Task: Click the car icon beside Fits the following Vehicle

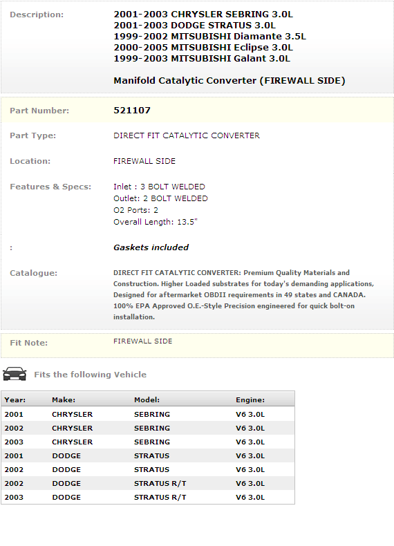Action: 15,374
